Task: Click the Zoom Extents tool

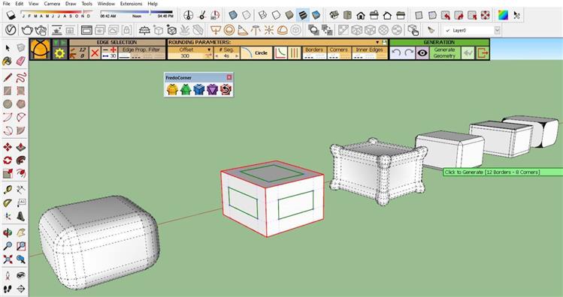Action: 8,259
